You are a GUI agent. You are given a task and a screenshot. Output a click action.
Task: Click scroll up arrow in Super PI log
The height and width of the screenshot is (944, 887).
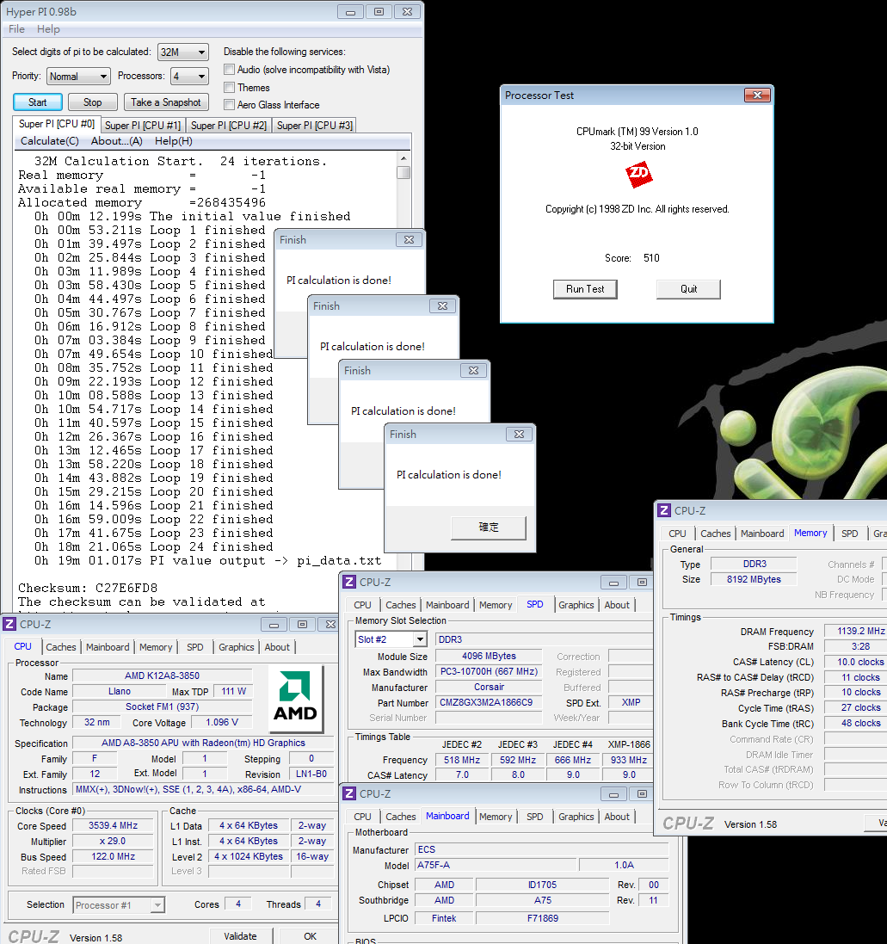tap(403, 158)
